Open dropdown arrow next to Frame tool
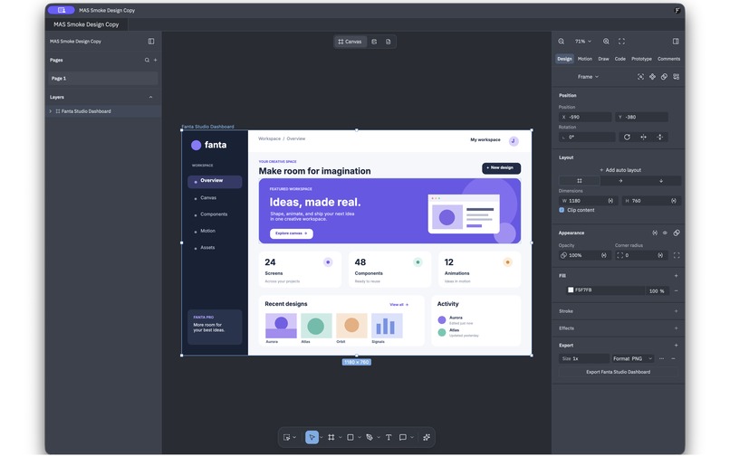 tap(340, 437)
